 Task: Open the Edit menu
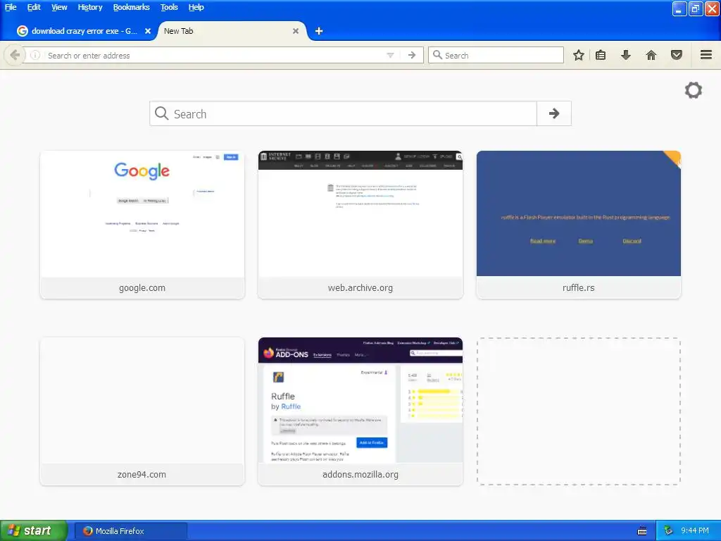[x=34, y=7]
